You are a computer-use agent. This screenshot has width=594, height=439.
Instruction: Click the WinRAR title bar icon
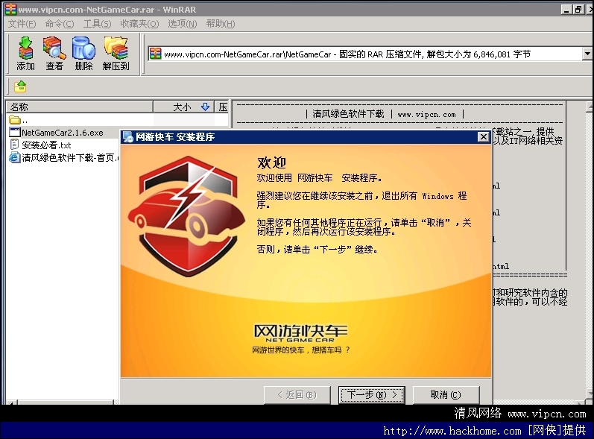pos(10,9)
